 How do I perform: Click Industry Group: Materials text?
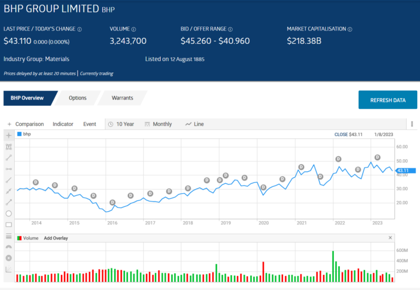click(x=36, y=59)
